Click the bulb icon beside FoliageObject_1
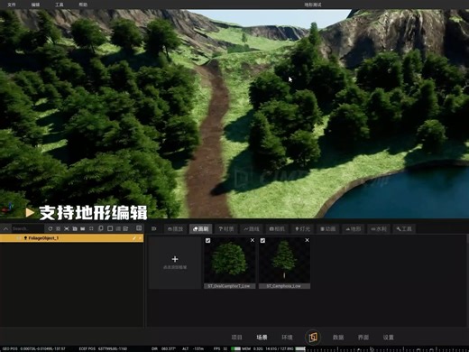This screenshot has width=469, height=352. coord(25,238)
